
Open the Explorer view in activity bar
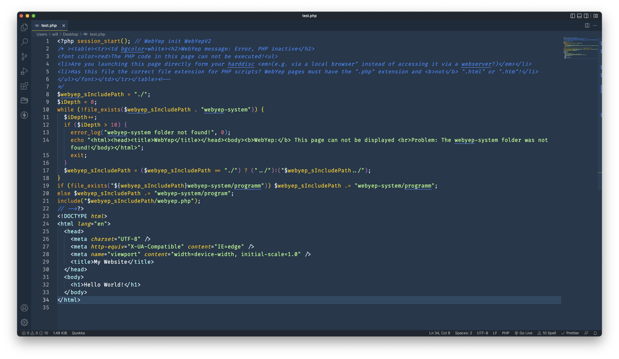24,27
